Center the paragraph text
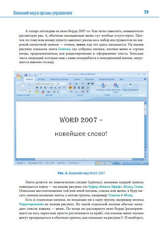 (x=74, y=88)
